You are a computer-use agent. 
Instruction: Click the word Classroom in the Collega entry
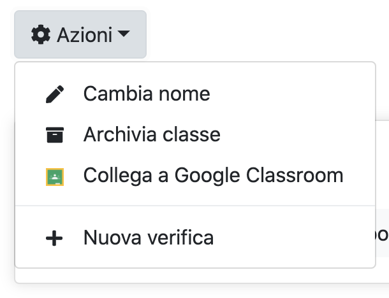295,175
